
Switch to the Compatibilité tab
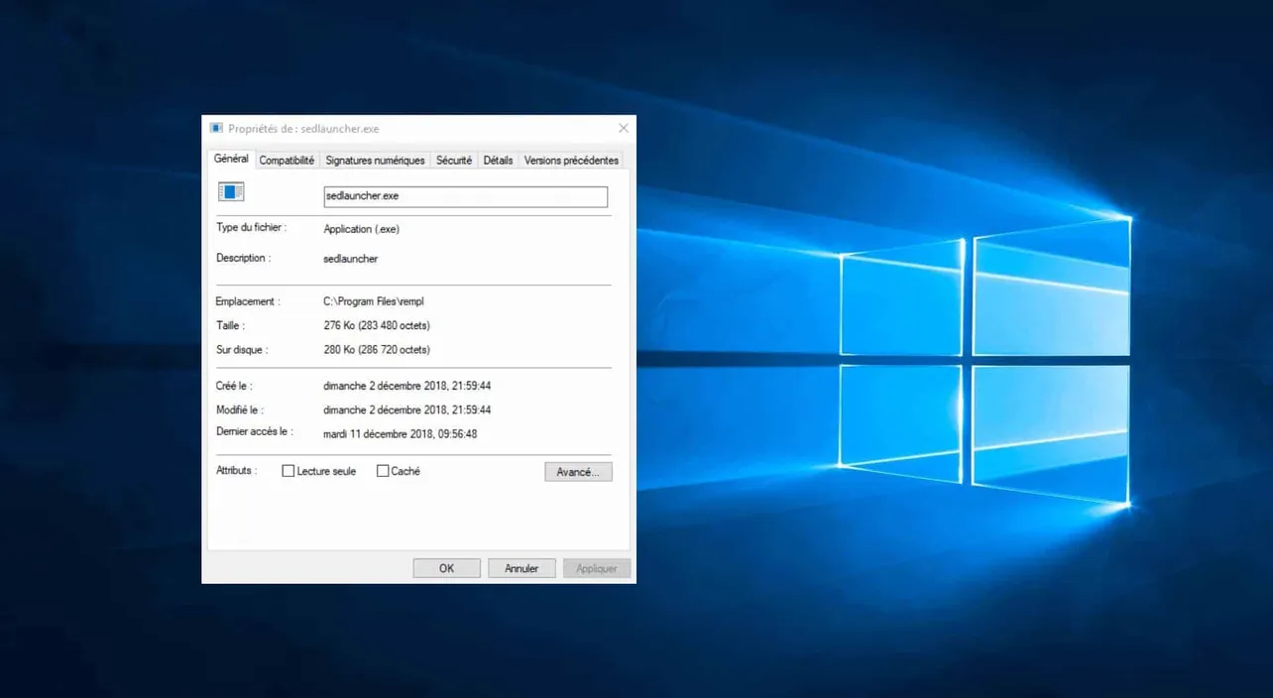coord(287,160)
